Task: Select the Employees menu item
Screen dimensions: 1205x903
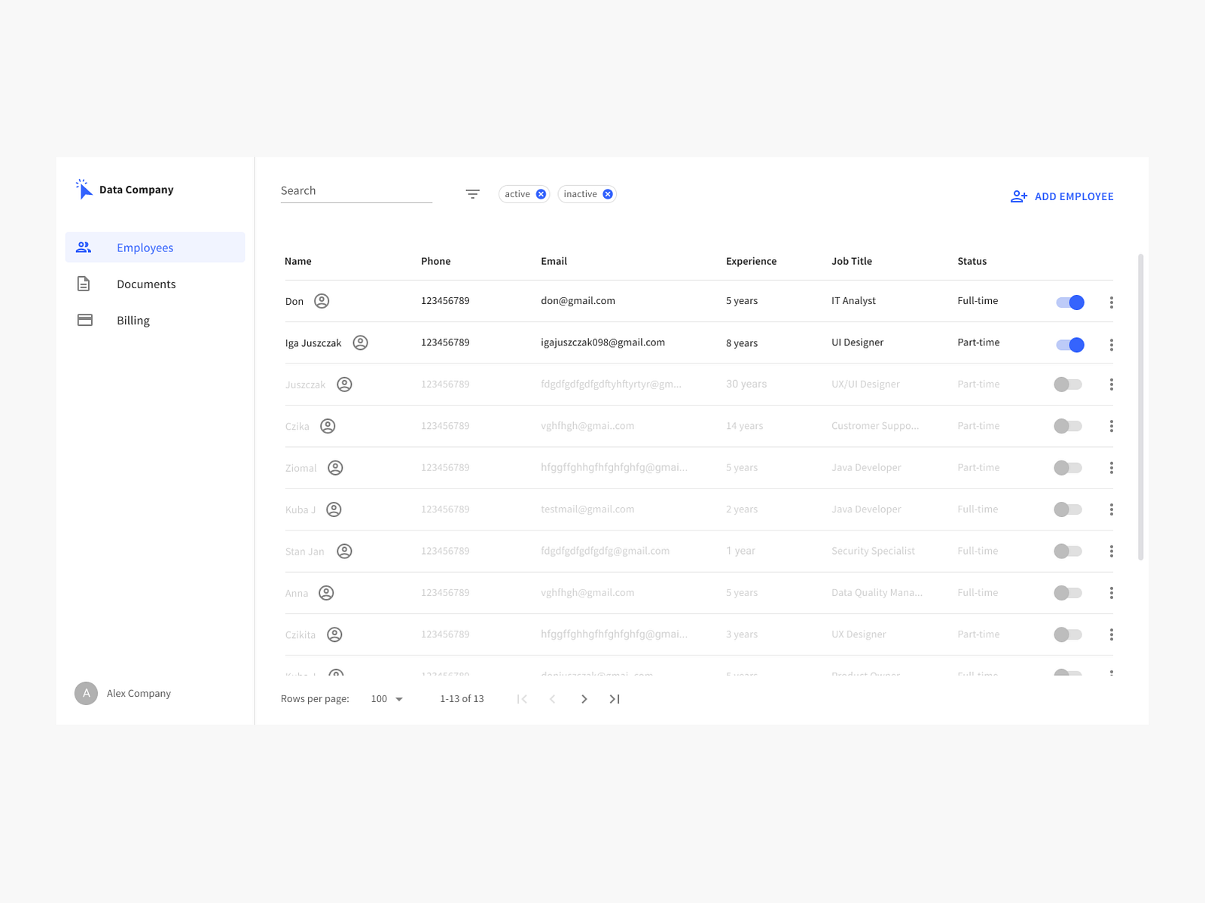Action: click(x=145, y=247)
